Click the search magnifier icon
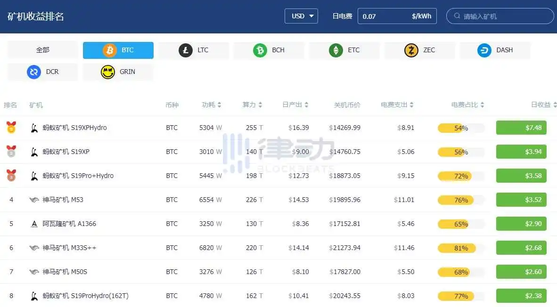 pyautogui.click(x=457, y=16)
